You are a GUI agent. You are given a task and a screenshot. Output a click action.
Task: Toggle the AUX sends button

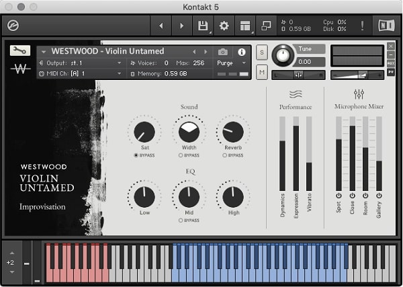point(391,63)
